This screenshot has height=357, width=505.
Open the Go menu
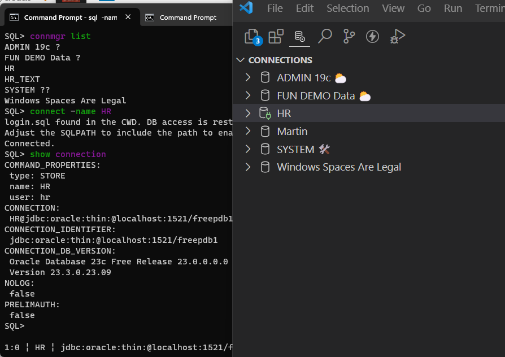[x=424, y=8]
